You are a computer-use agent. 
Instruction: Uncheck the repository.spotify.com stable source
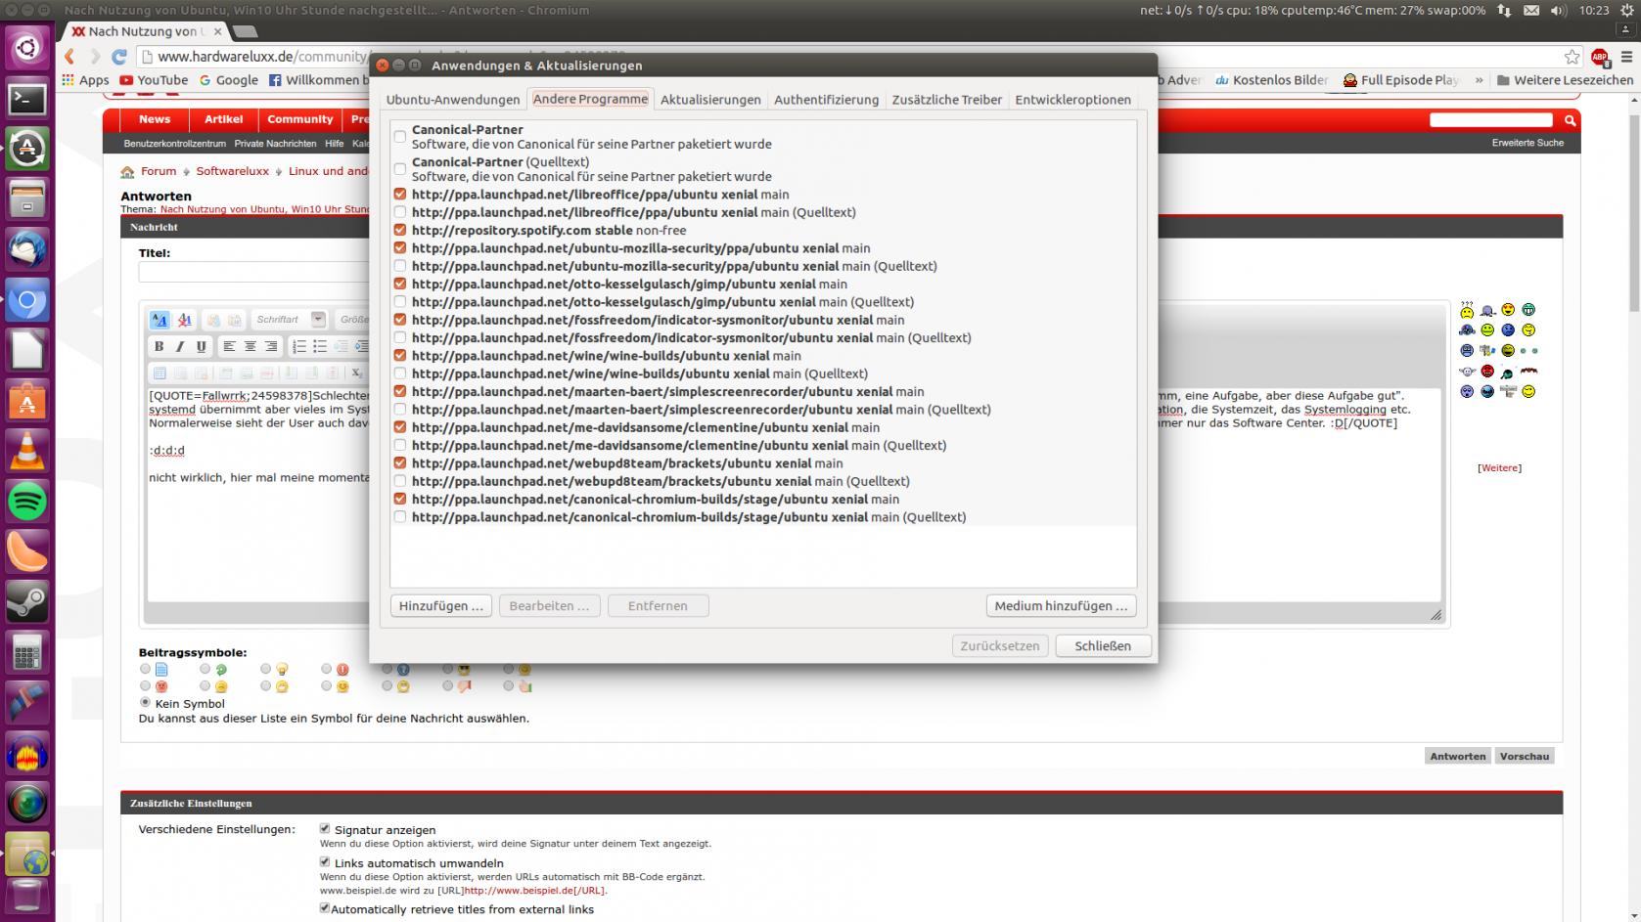pyautogui.click(x=399, y=230)
